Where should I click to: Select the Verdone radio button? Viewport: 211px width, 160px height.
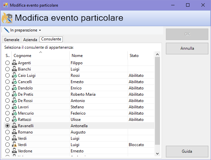click(7, 151)
